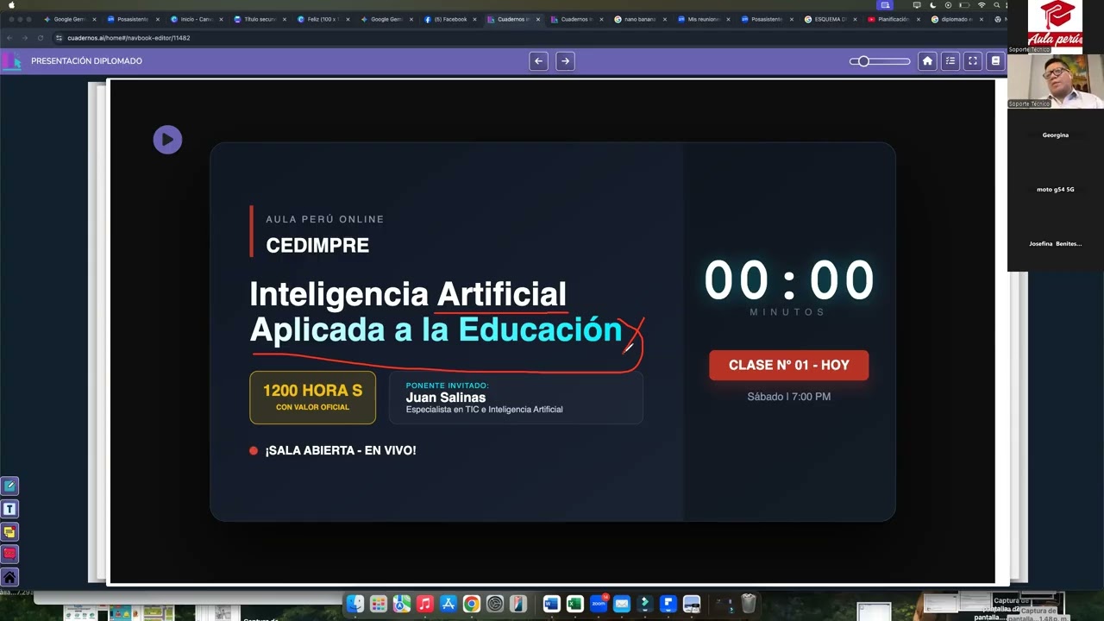The image size is (1104, 621).
Task: Click the Juan Salinas speaker card
Action: point(516,398)
